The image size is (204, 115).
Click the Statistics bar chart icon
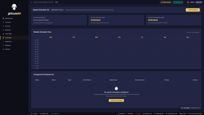[x=3, y=41]
